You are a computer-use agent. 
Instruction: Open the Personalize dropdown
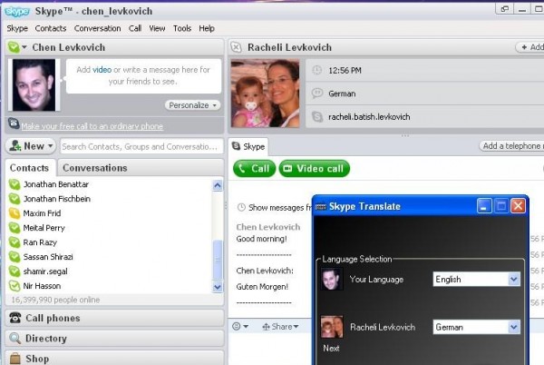click(x=192, y=105)
